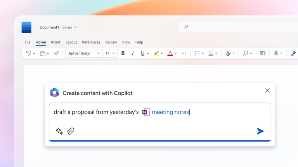298x167 pixels.
Task: Click the Find magnifier icon in ribbon
Action: [245, 53]
